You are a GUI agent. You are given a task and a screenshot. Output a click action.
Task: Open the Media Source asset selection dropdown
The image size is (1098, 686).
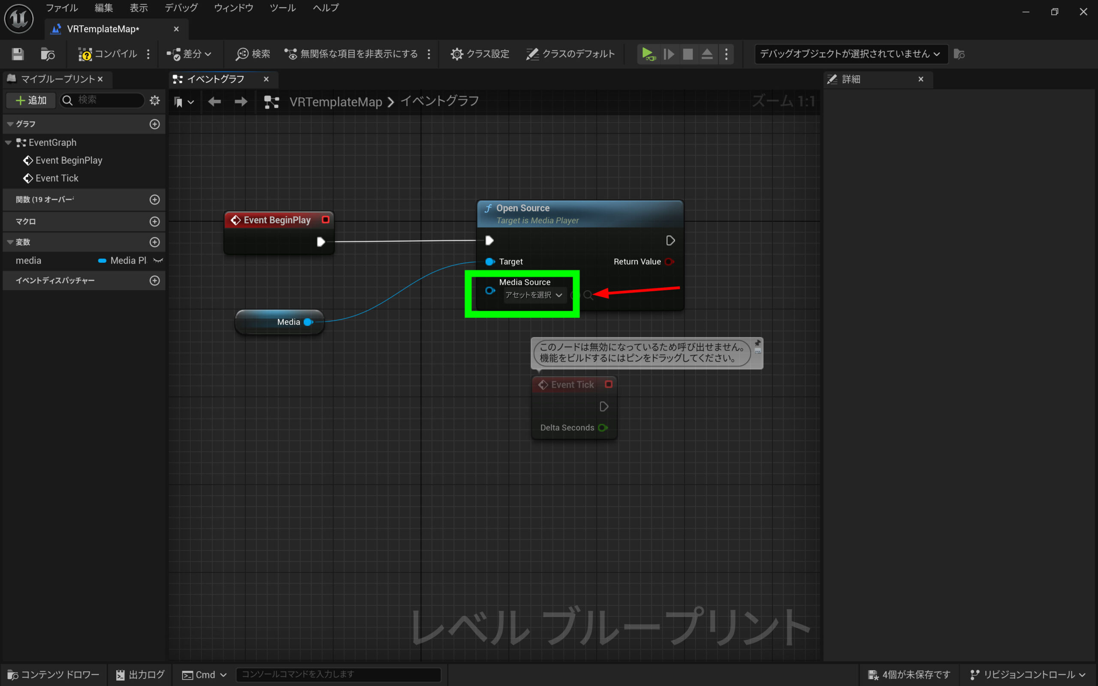534,295
